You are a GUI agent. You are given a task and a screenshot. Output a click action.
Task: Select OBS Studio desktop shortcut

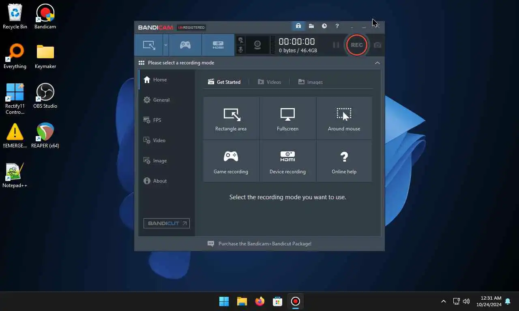(x=45, y=96)
